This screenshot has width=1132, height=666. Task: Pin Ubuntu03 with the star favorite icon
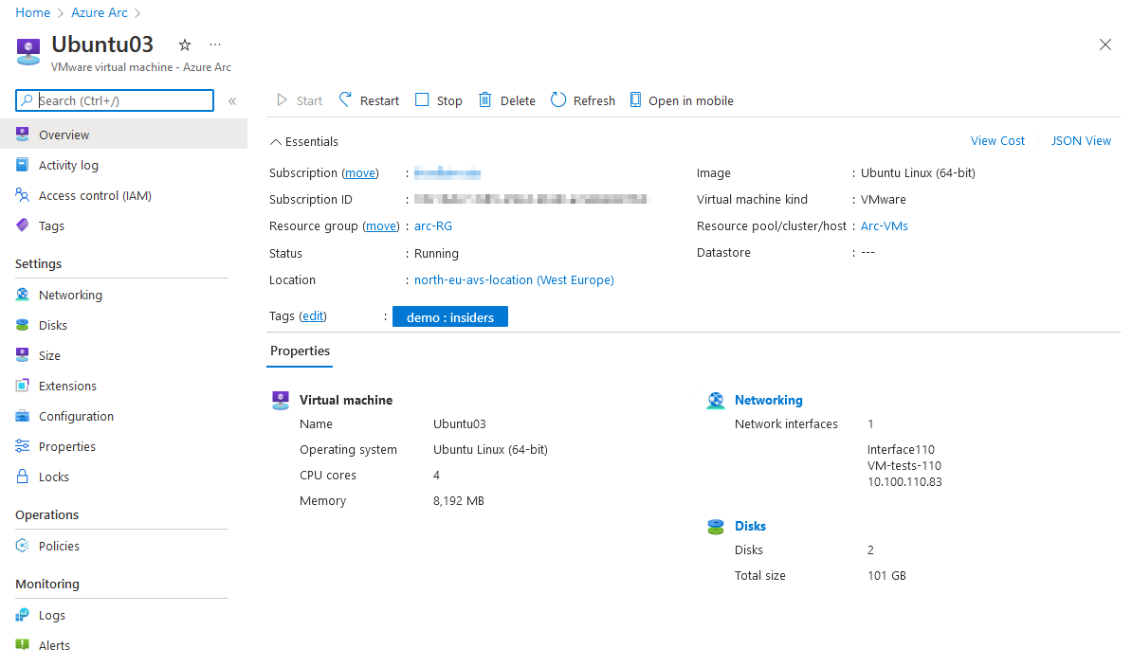click(x=185, y=45)
